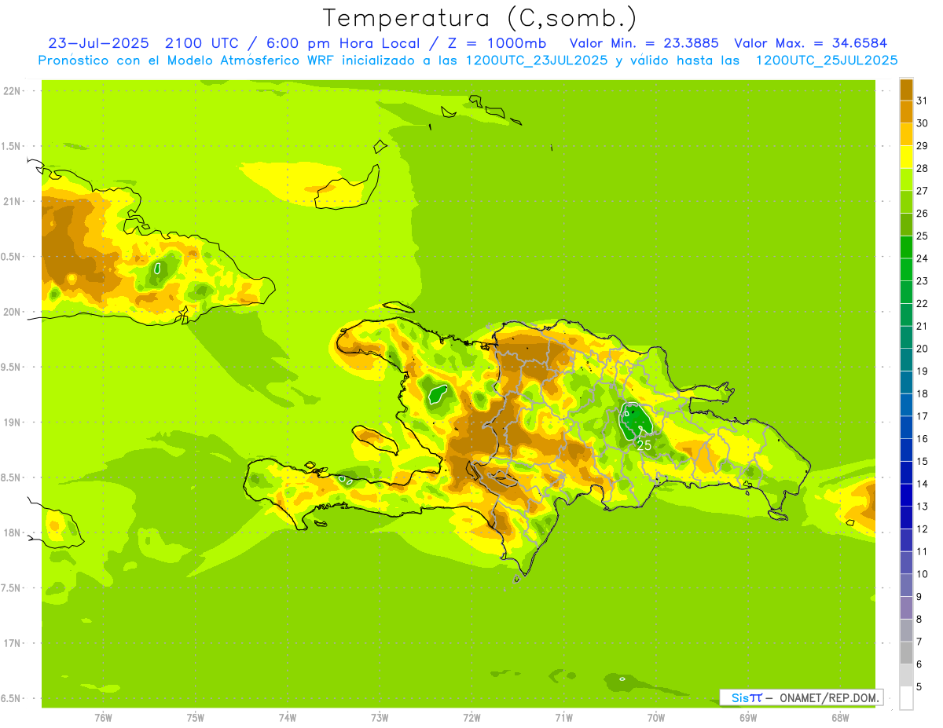Click the "71W" longitude axis label
This screenshot has height=728, width=943.
(563, 717)
